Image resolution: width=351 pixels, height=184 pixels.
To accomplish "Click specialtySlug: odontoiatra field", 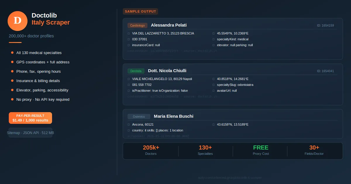I will 235,85.
